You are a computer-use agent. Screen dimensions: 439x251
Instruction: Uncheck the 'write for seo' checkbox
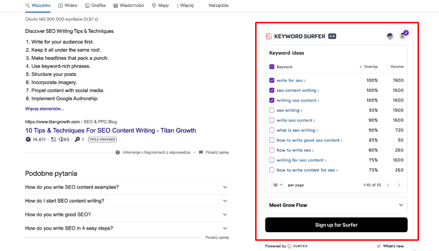tap(272, 80)
